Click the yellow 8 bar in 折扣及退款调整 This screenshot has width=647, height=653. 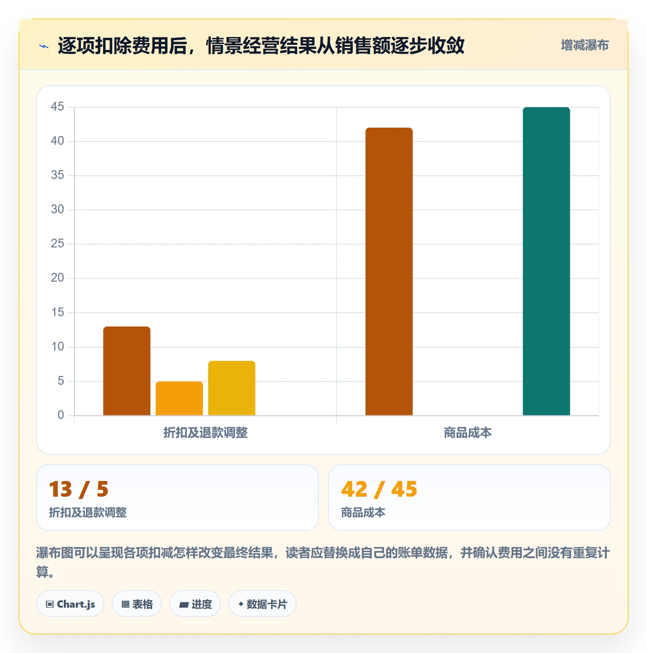(232, 388)
